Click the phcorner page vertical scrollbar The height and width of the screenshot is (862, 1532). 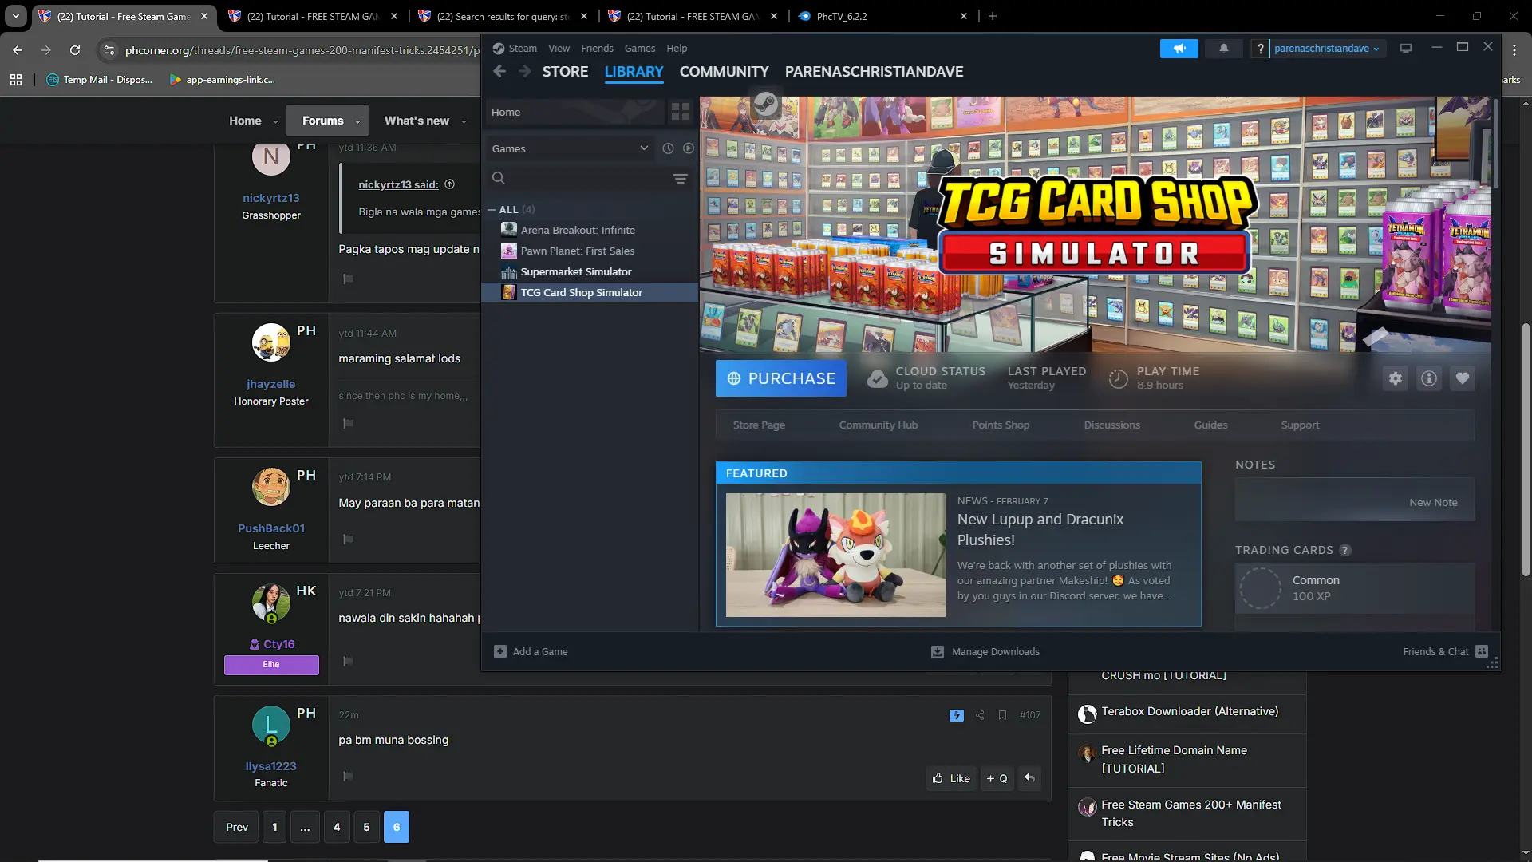[x=1526, y=449]
